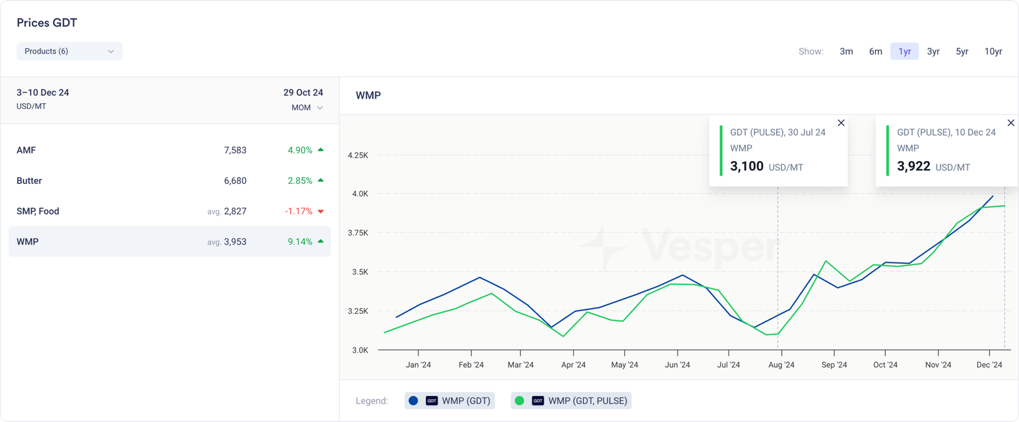Click the GDT badge in PULSE legend
1019x422 pixels.
(538, 401)
